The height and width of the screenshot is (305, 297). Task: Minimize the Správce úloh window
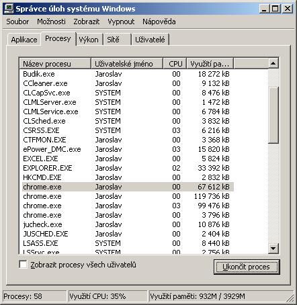pos(265,9)
